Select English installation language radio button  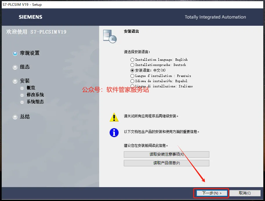pyautogui.click(x=132, y=60)
